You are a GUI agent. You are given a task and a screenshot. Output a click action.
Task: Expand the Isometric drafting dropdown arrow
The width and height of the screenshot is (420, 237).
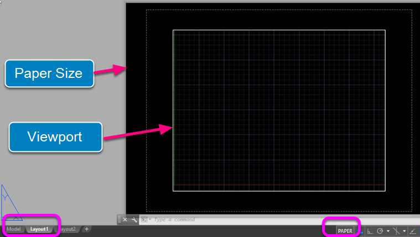(x=404, y=231)
